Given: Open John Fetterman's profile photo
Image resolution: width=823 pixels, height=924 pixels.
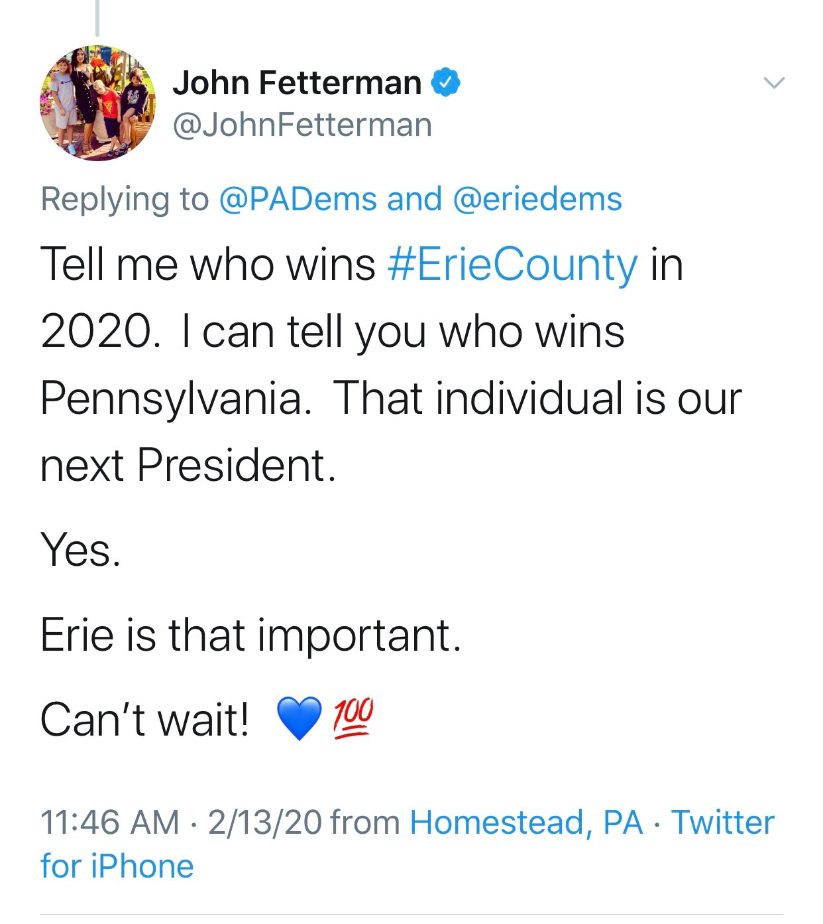Looking at the screenshot, I should pyautogui.click(x=98, y=103).
